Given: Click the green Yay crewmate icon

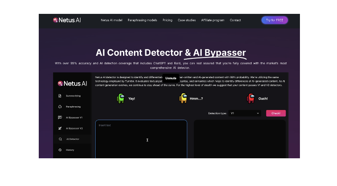Looking at the screenshot, I should pos(120,99).
